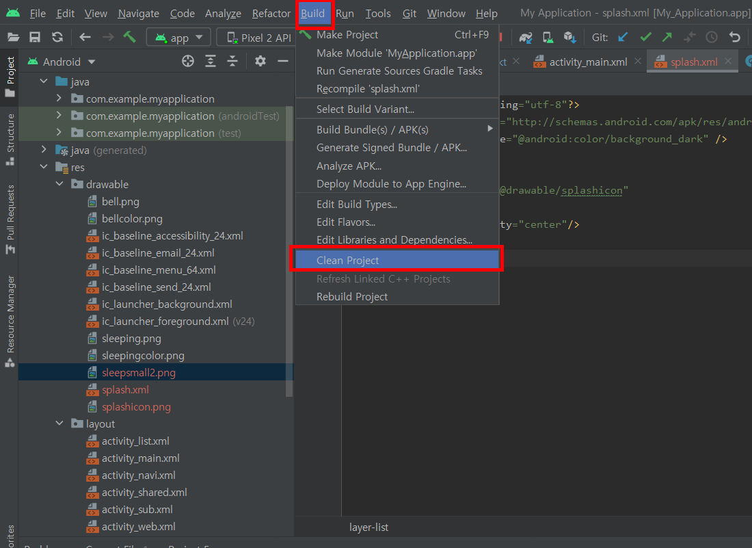The image size is (752, 548).
Task: Open the Android Studio logo menu icon
Action: [13, 13]
